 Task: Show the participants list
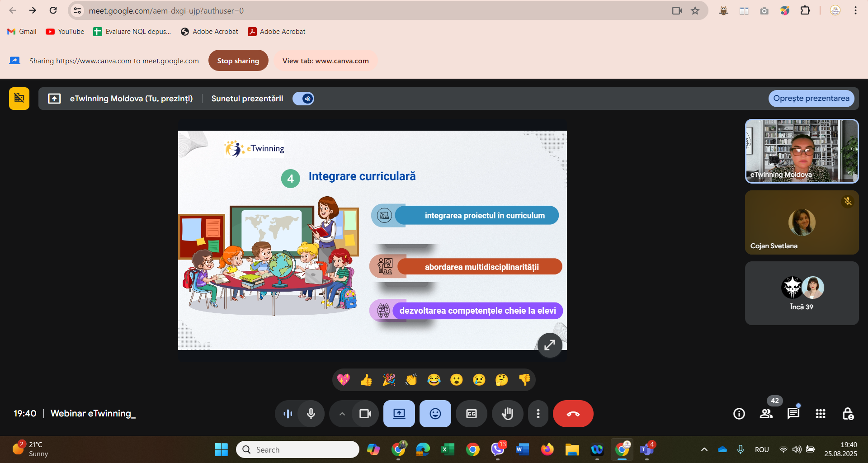(x=766, y=414)
